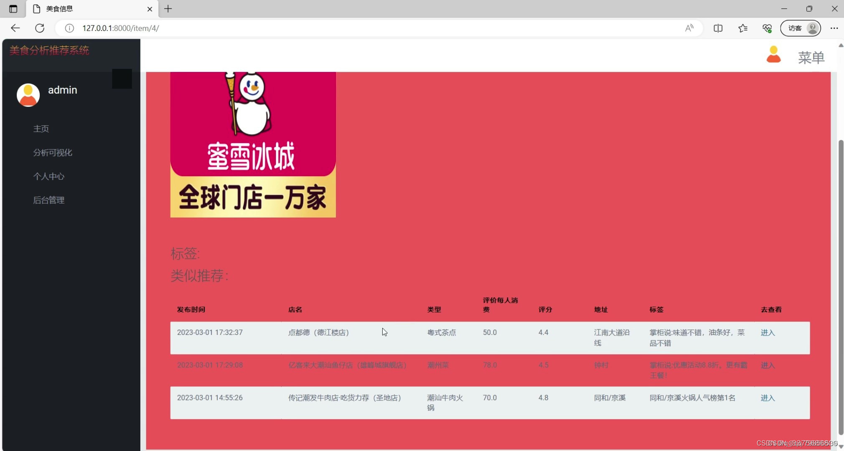Viewport: 844px width, 451px height.
Task: Click the yellow user profile icon near 菜单
Action: [773, 54]
